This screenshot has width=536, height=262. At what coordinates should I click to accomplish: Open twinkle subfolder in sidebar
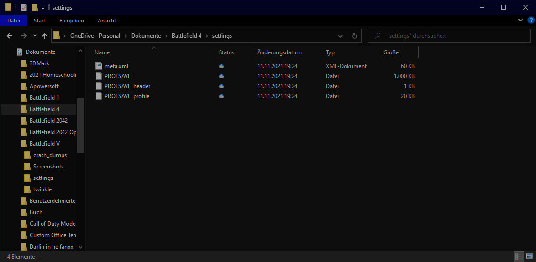click(x=42, y=189)
